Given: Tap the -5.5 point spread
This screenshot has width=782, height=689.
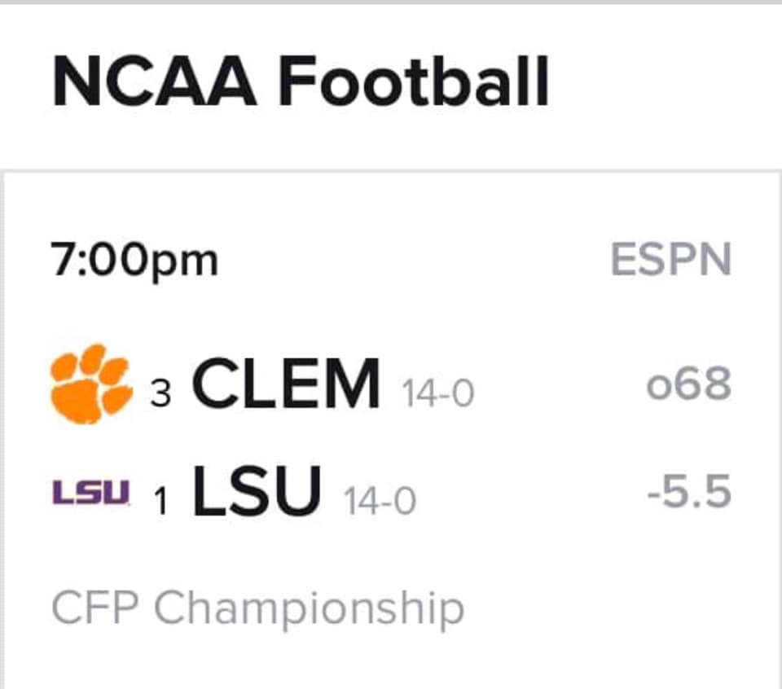Looking at the screenshot, I should pyautogui.click(x=689, y=491).
